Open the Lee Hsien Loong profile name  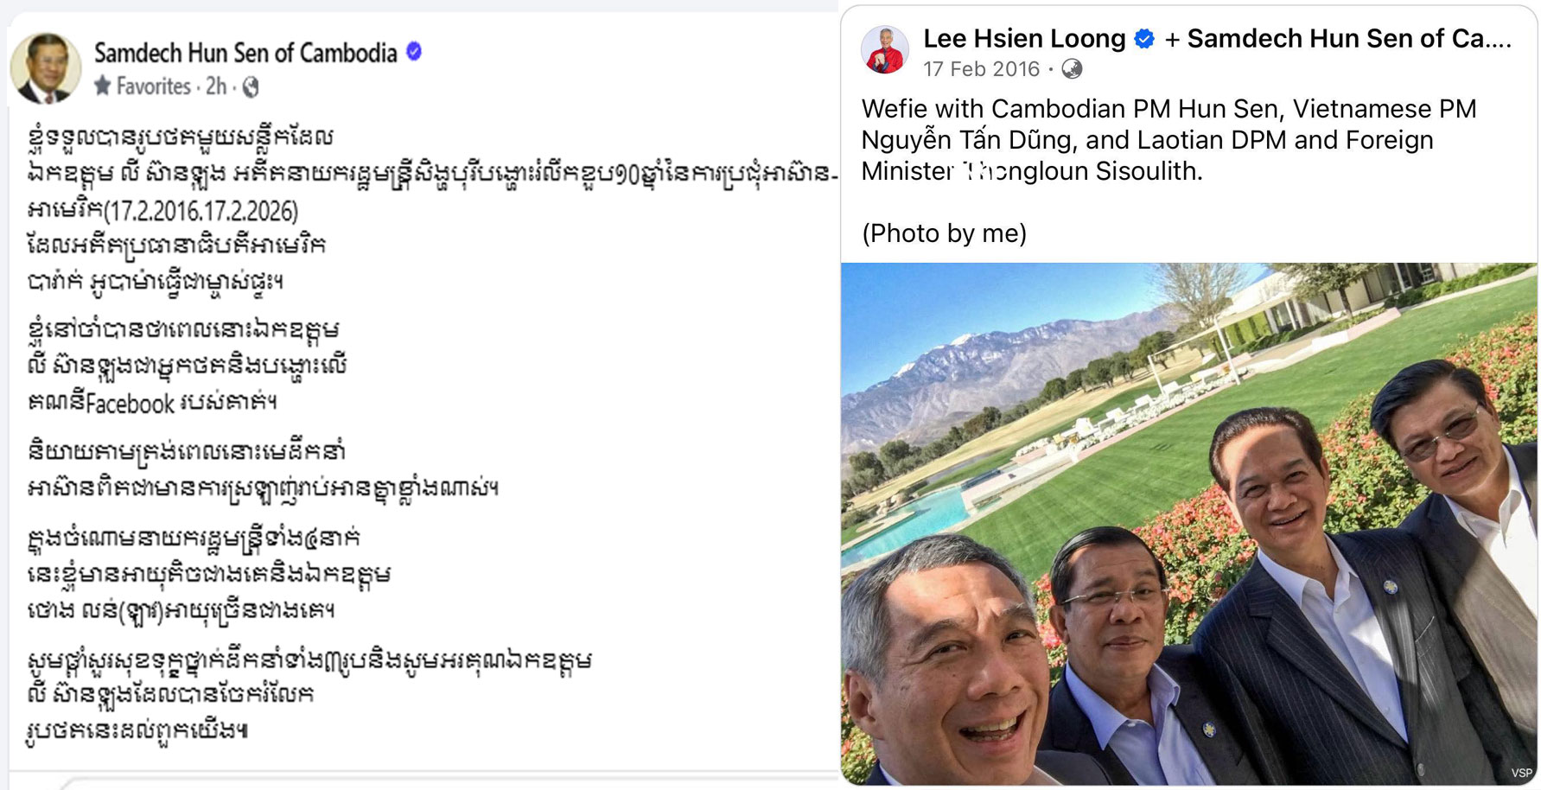tap(1024, 39)
